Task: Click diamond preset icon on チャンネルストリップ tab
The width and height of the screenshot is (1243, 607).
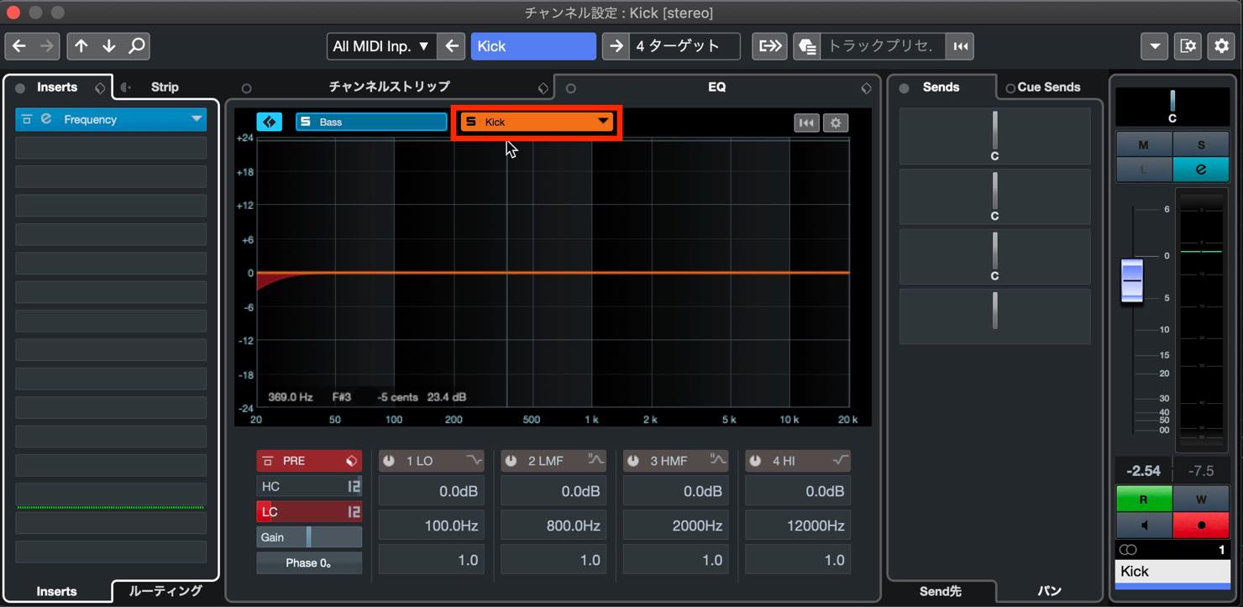Action: coord(543,87)
